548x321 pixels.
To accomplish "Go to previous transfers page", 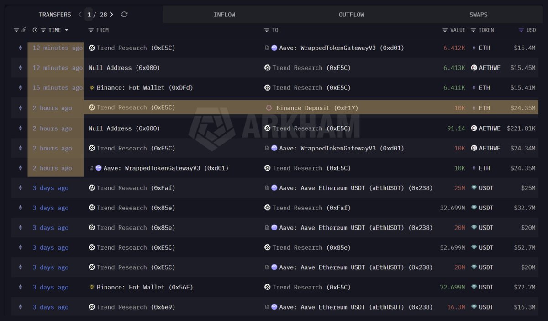I will click(x=80, y=15).
